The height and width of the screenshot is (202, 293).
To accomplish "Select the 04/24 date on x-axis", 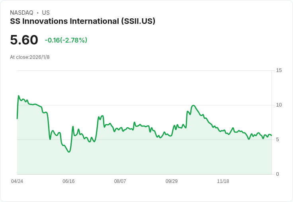I will click(17, 181).
